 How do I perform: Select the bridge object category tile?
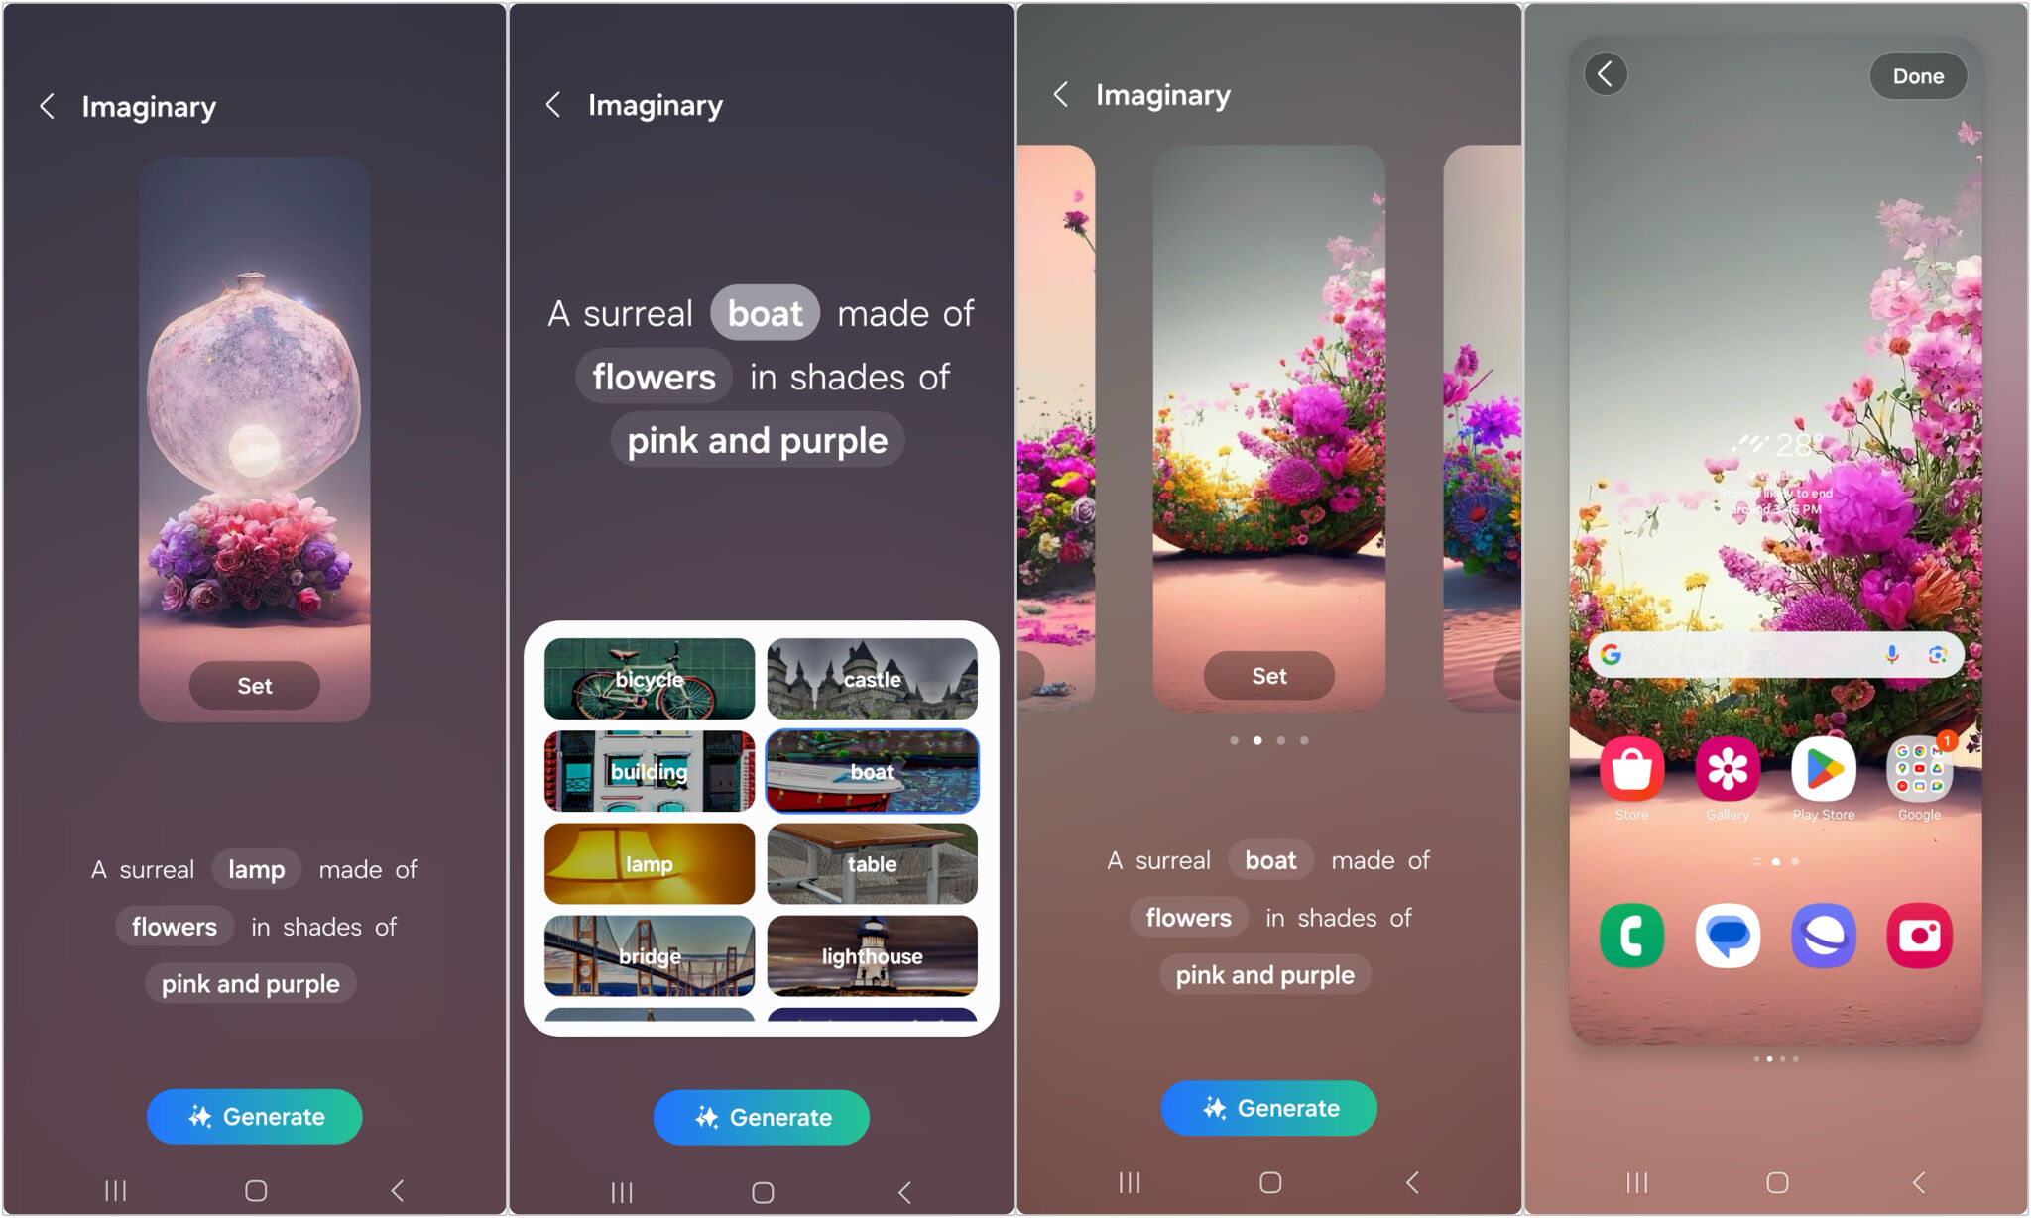[x=650, y=955]
